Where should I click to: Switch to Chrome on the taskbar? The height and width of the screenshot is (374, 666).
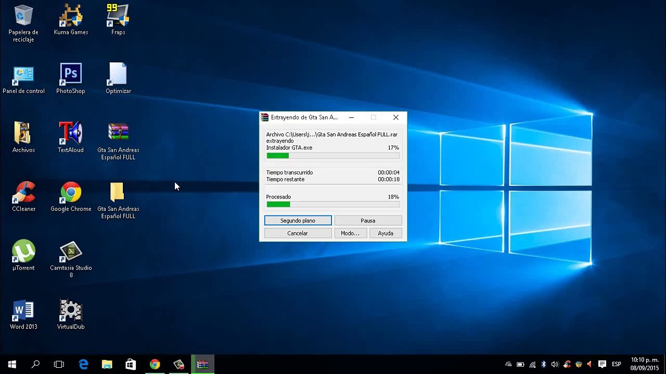(155, 364)
